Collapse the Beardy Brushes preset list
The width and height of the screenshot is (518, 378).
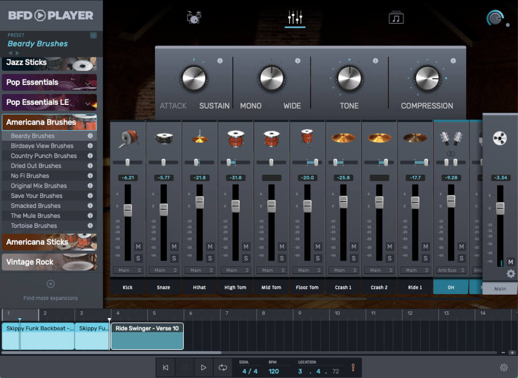click(94, 34)
